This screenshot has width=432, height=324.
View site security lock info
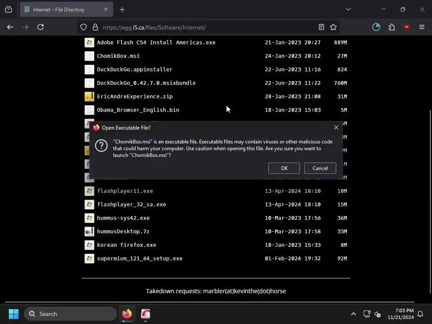tap(95, 27)
